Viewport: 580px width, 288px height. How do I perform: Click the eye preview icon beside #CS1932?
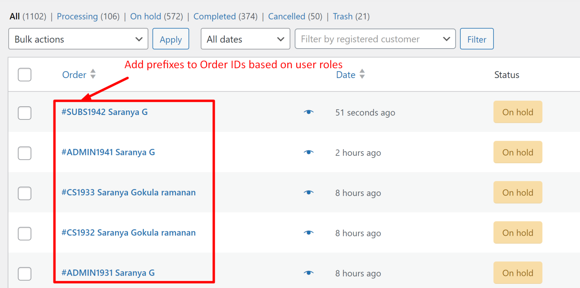pyautogui.click(x=309, y=233)
